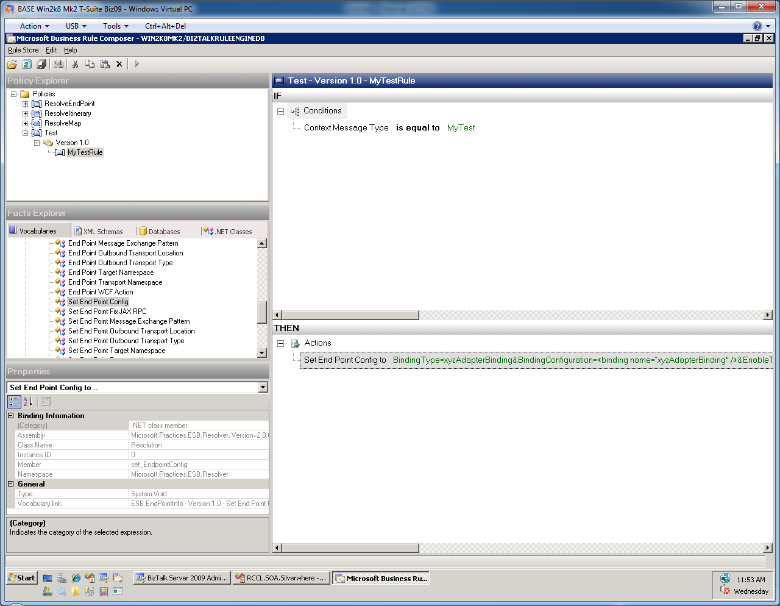Click the Actions icon in the THEN pane
Image resolution: width=780 pixels, height=606 pixels.
pos(296,343)
